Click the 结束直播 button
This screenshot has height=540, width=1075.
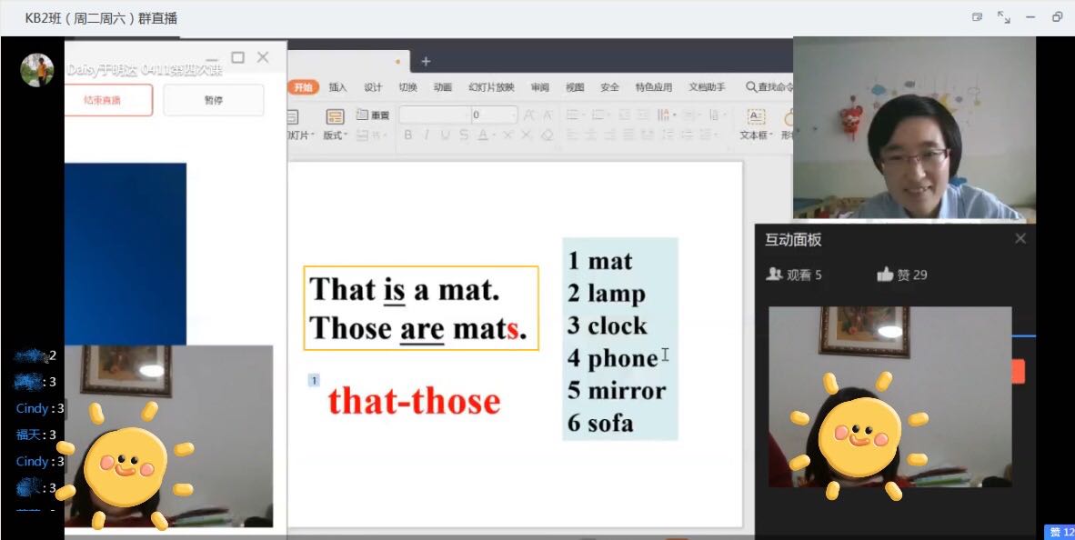coord(109,100)
